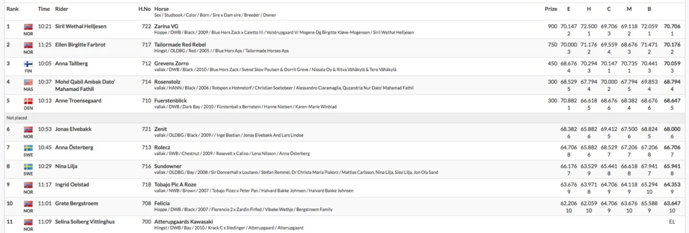Click the Malaysian flag beside Mohd Qabil Ambak
The image size is (689, 233).
28,82
